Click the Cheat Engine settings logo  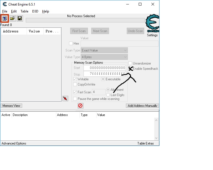(152, 25)
